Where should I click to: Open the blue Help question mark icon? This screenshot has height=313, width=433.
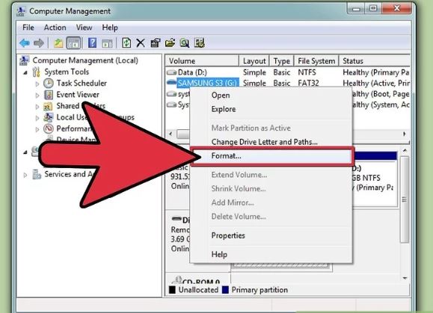(x=92, y=43)
